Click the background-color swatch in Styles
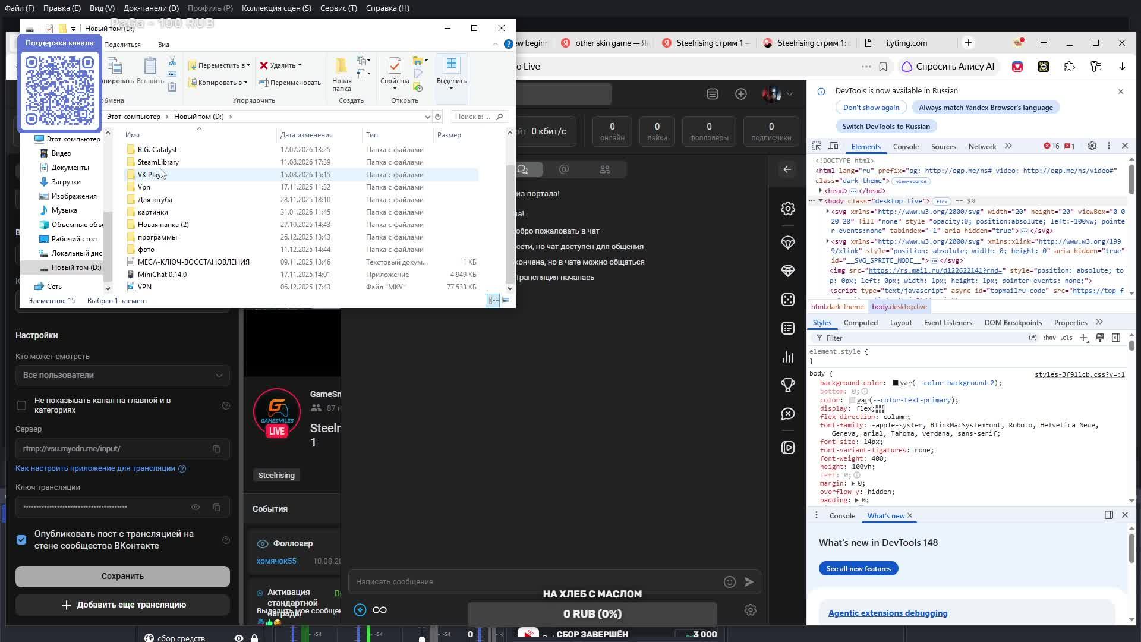1141x642 pixels. click(896, 383)
